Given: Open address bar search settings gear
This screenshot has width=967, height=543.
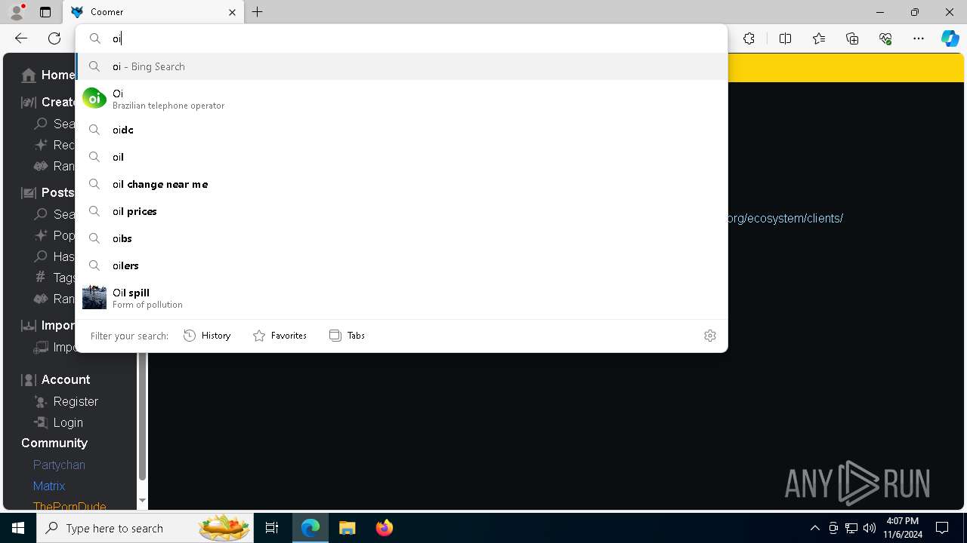Looking at the screenshot, I should coord(709,336).
